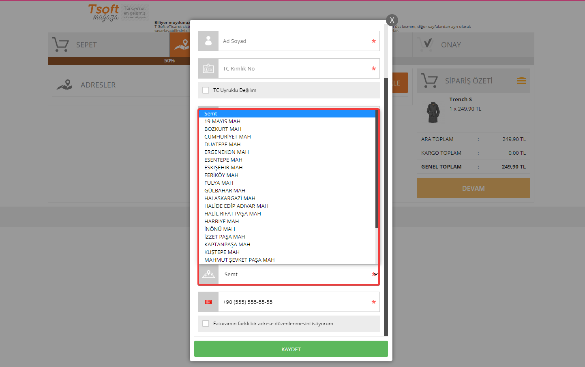Select DUATEPE MAH option
Viewport: 585px width, 367px height.
(287, 145)
